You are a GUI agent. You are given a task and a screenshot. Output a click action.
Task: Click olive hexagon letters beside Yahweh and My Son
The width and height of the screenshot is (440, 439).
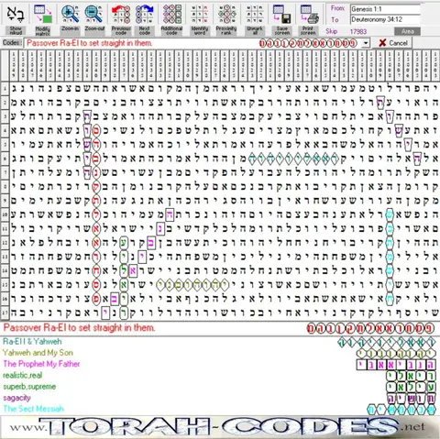[x=395, y=354]
